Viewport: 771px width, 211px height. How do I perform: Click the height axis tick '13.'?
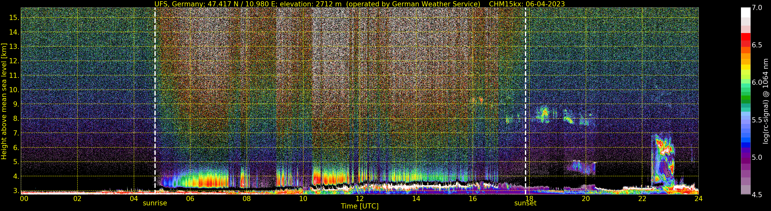click(14, 47)
